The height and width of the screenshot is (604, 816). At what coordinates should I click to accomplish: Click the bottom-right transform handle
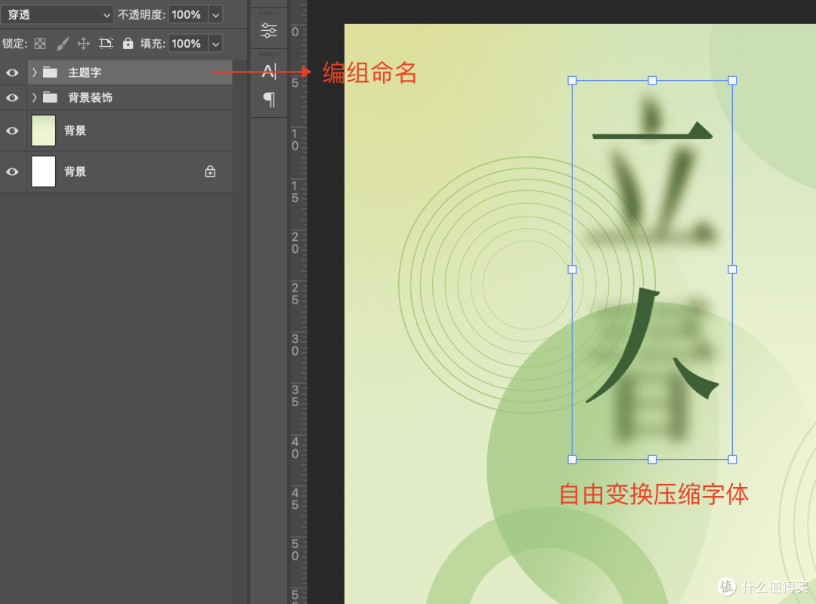tap(732, 459)
